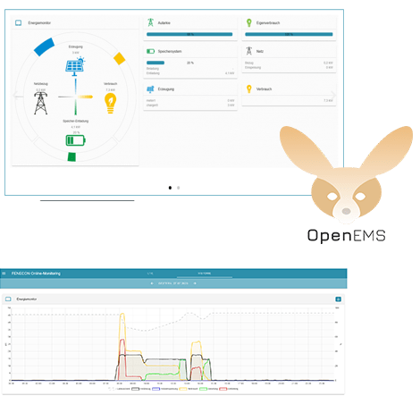This screenshot has height=396, width=420.
Task: Switch to the Historie tab
Action: coord(205,274)
